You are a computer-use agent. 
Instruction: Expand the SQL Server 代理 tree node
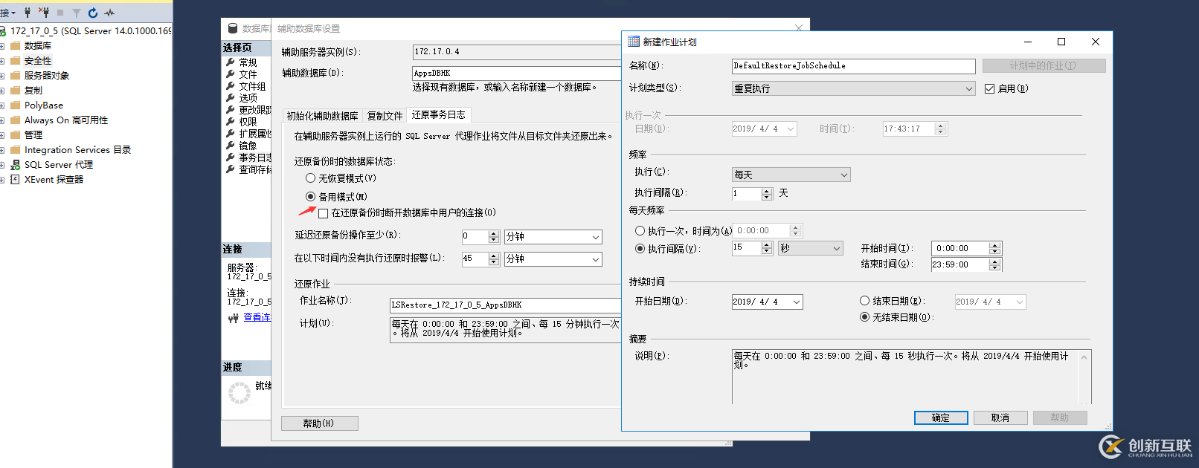tap(2, 165)
